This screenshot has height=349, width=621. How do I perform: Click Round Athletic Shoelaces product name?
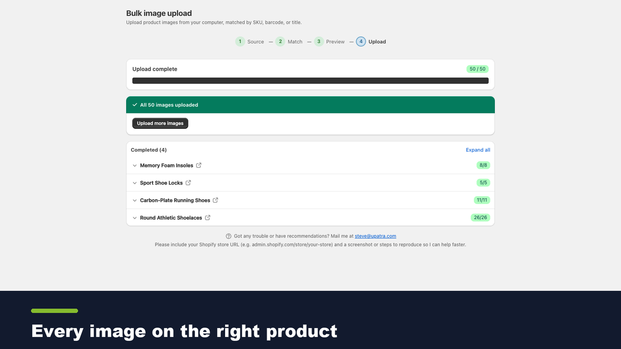171,218
